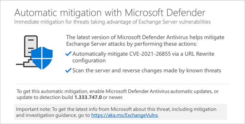The image size is (245, 124).
Task: Open the aka.ms/ExchangeVulns link
Action: click(125, 115)
